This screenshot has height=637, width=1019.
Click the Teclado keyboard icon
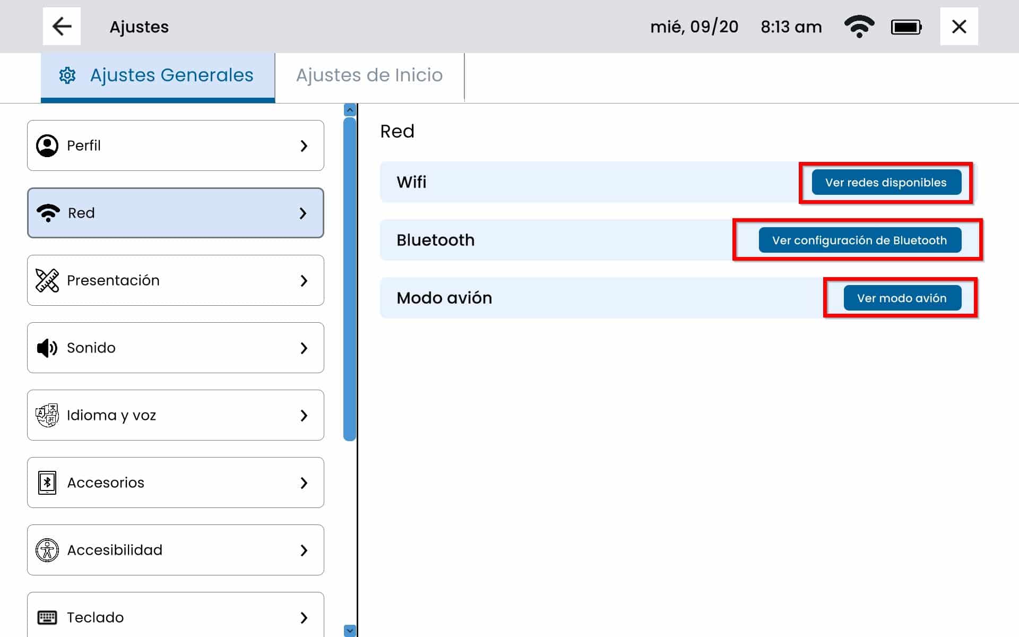pyautogui.click(x=47, y=617)
